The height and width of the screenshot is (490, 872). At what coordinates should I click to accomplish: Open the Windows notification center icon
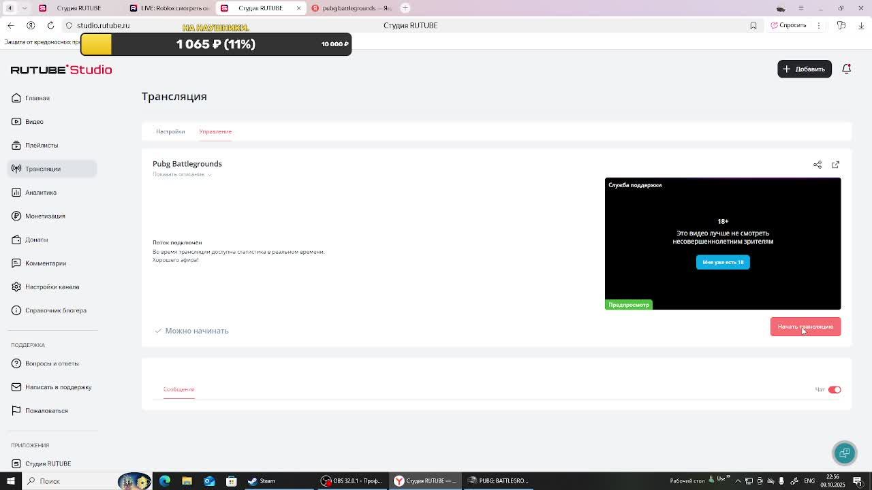tap(858, 481)
